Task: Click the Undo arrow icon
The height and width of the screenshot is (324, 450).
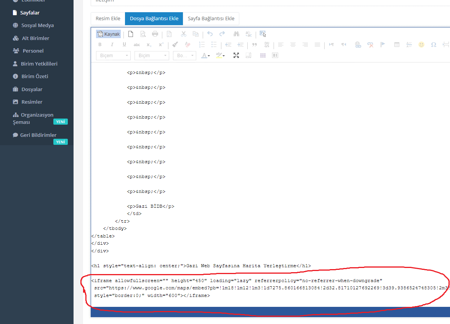Action: 210,34
